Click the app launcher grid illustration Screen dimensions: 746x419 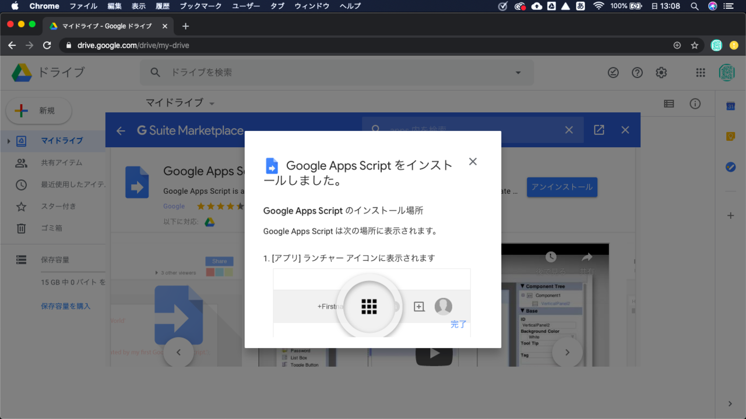[369, 306]
